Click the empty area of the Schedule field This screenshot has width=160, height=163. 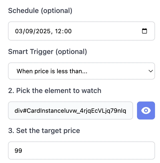[105, 31]
